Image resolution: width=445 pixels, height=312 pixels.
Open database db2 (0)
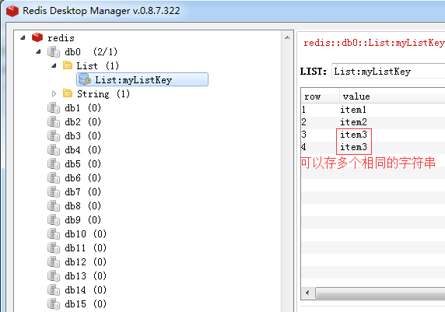point(83,122)
